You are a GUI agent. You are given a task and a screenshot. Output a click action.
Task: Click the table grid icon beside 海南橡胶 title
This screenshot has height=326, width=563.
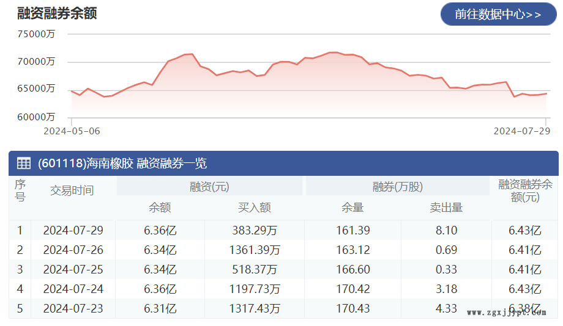pos(24,164)
